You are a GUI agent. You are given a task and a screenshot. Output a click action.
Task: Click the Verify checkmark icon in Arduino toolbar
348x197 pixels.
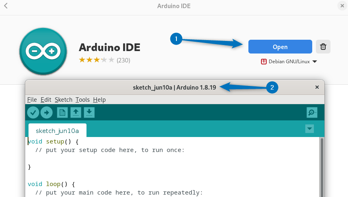click(x=33, y=112)
